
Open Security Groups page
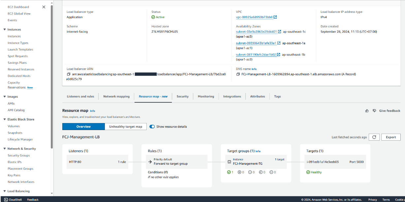[x=19, y=155]
